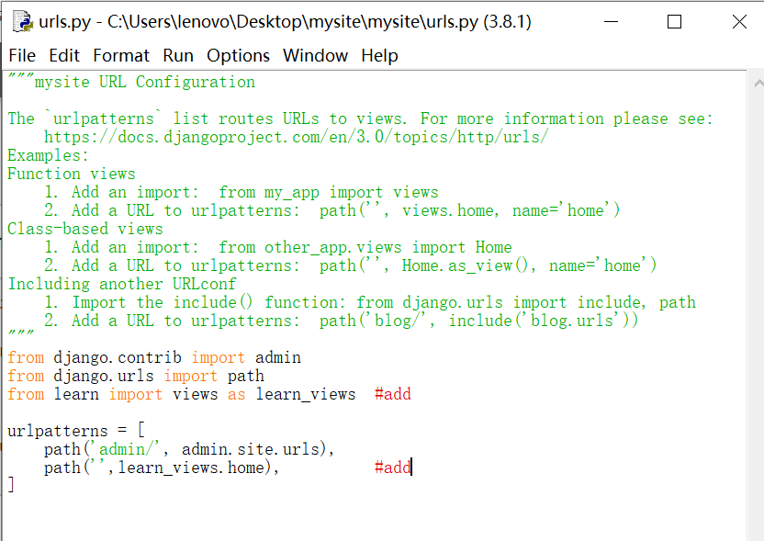This screenshot has width=764, height=541.
Task: Minimize the urls.py window
Action: (611, 21)
